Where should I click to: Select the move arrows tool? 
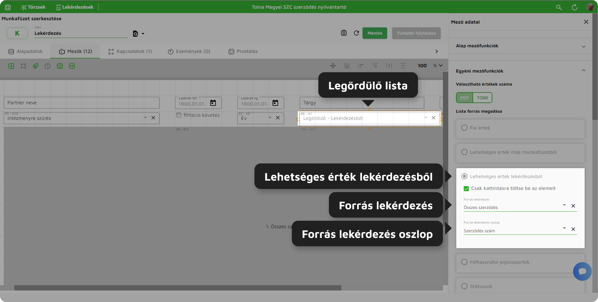[x=333, y=66]
